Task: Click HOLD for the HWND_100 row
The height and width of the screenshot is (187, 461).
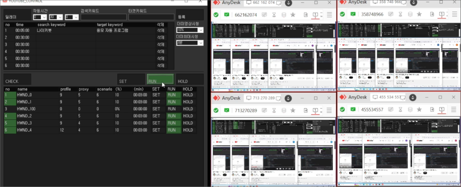Action: [189, 109]
